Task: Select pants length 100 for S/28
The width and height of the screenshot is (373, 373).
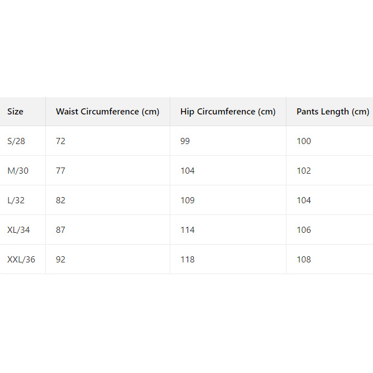Action: [304, 141]
